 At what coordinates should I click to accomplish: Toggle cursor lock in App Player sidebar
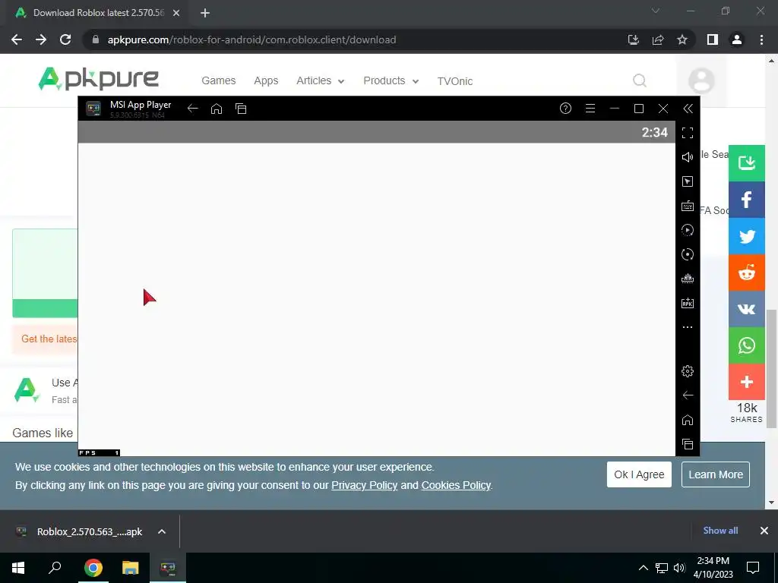coord(688,181)
